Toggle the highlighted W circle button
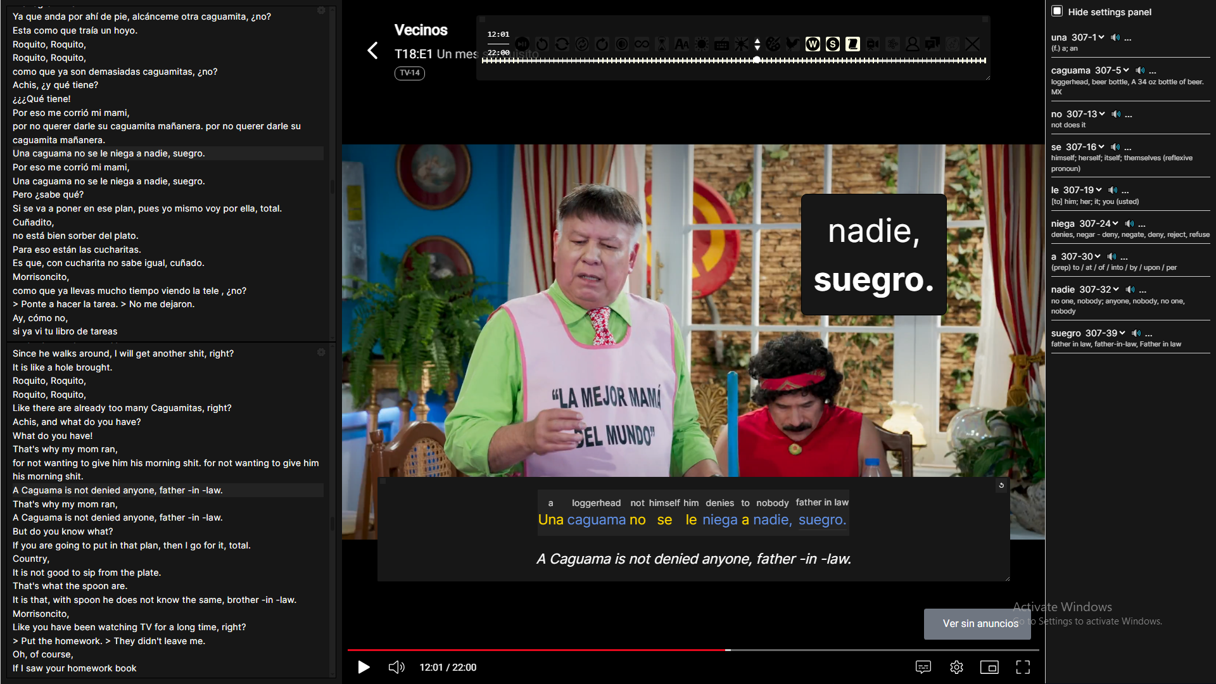1216x684 pixels. [813, 44]
